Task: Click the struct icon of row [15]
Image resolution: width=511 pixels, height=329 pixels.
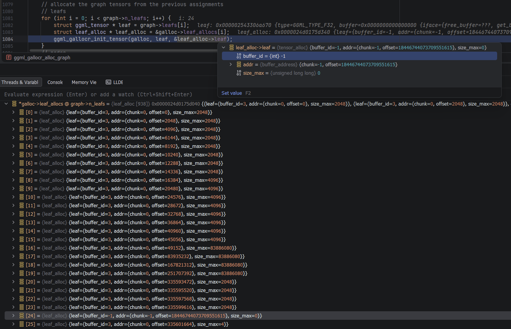Action: pyautogui.click(x=22, y=239)
